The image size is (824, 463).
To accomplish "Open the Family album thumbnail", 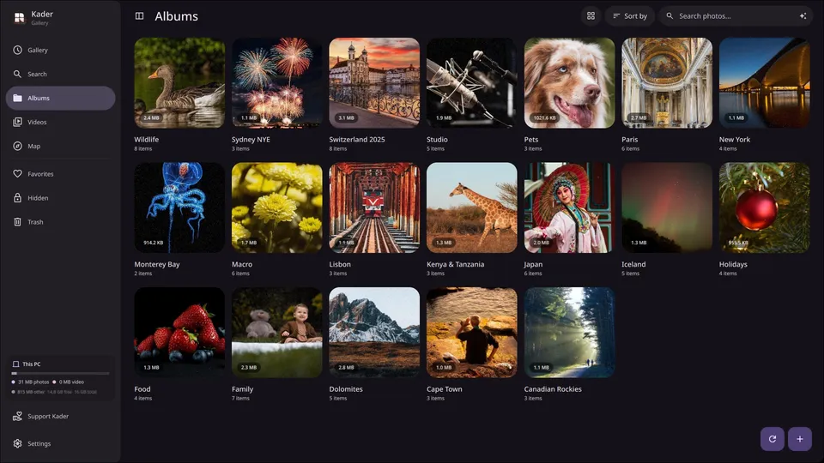I will 277,333.
